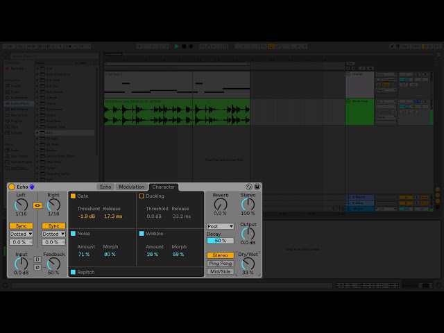Click the Noise Amount 71 % value
Screen dimensions: 444x333
coord(84,255)
